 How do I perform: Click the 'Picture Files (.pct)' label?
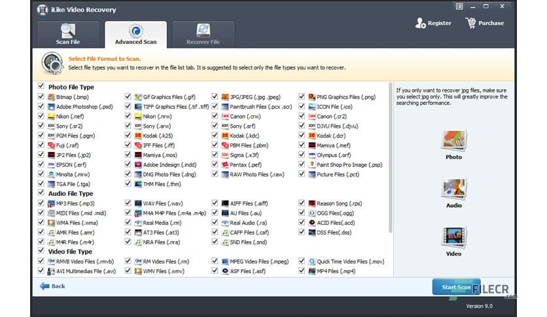pos(338,174)
